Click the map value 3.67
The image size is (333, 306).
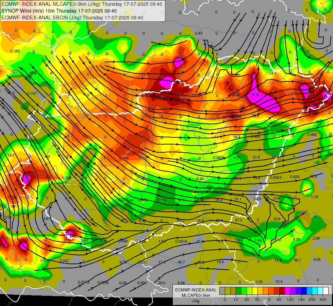(47, 219)
